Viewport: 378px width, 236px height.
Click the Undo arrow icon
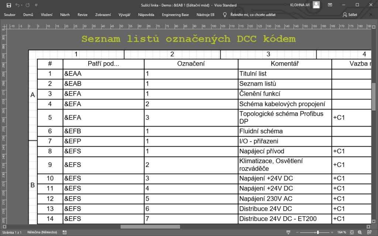click(17, 5)
